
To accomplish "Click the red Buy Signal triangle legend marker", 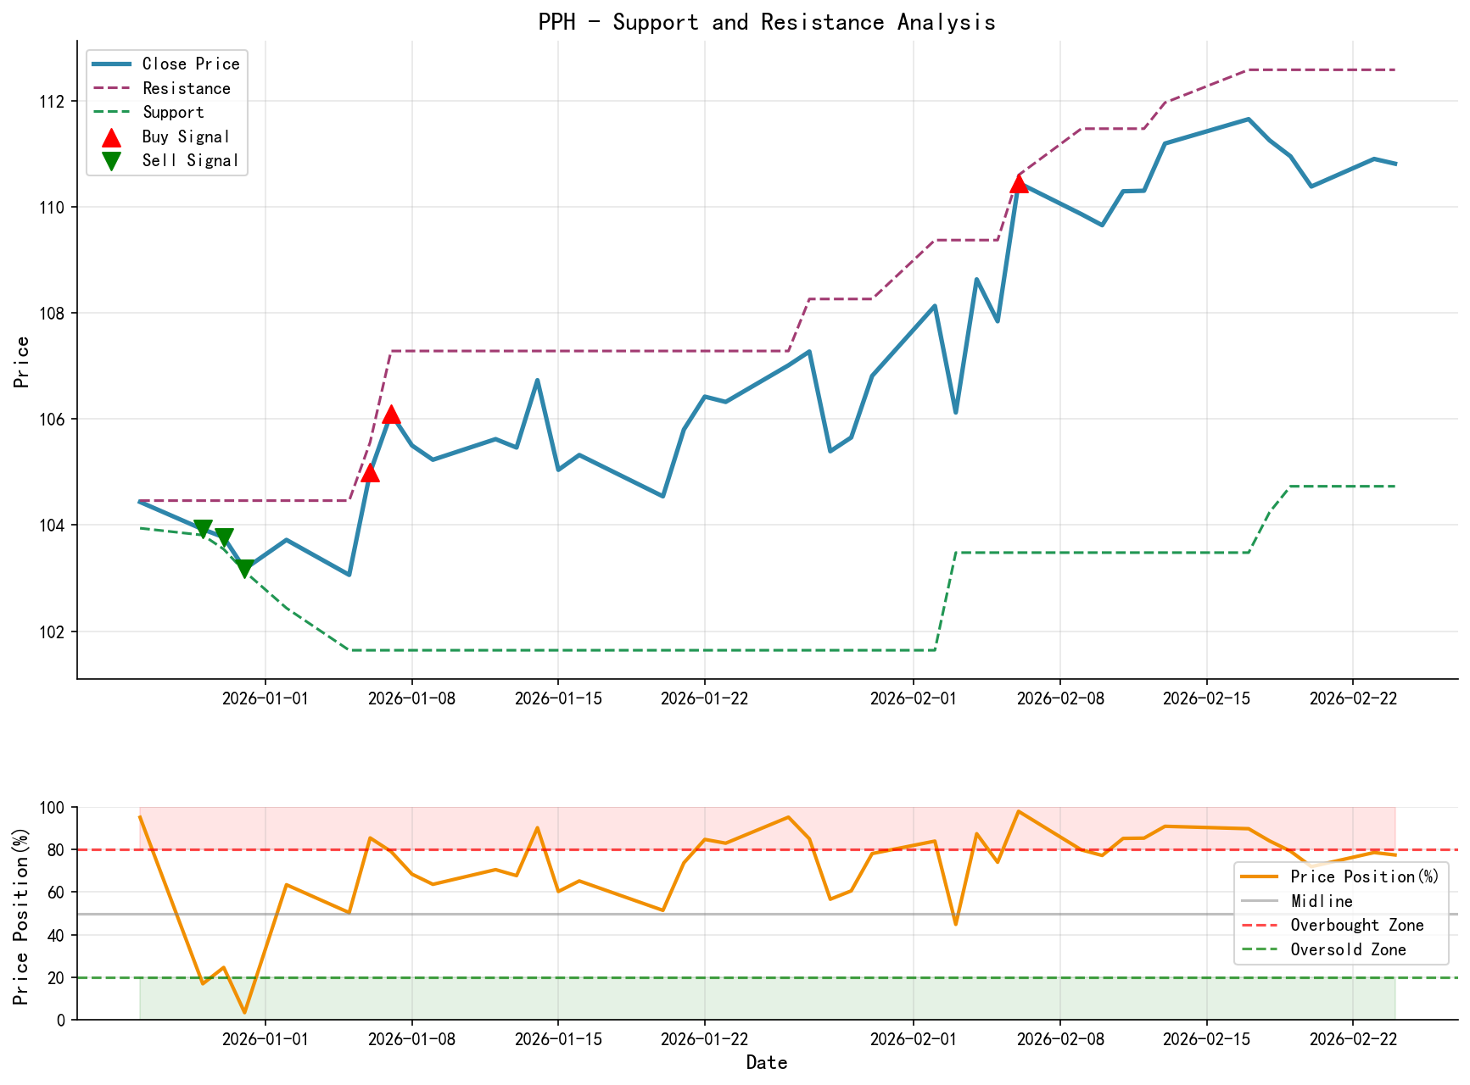I will pyautogui.click(x=111, y=136).
